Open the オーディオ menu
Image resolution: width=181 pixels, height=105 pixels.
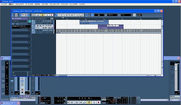29,4
